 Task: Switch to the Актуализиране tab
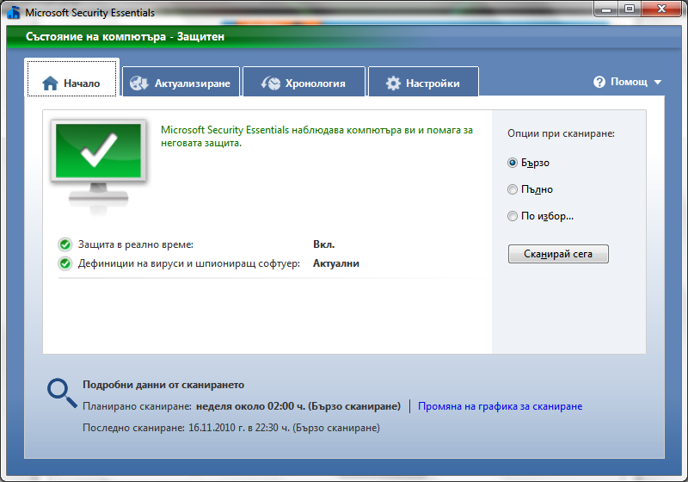pos(181,83)
